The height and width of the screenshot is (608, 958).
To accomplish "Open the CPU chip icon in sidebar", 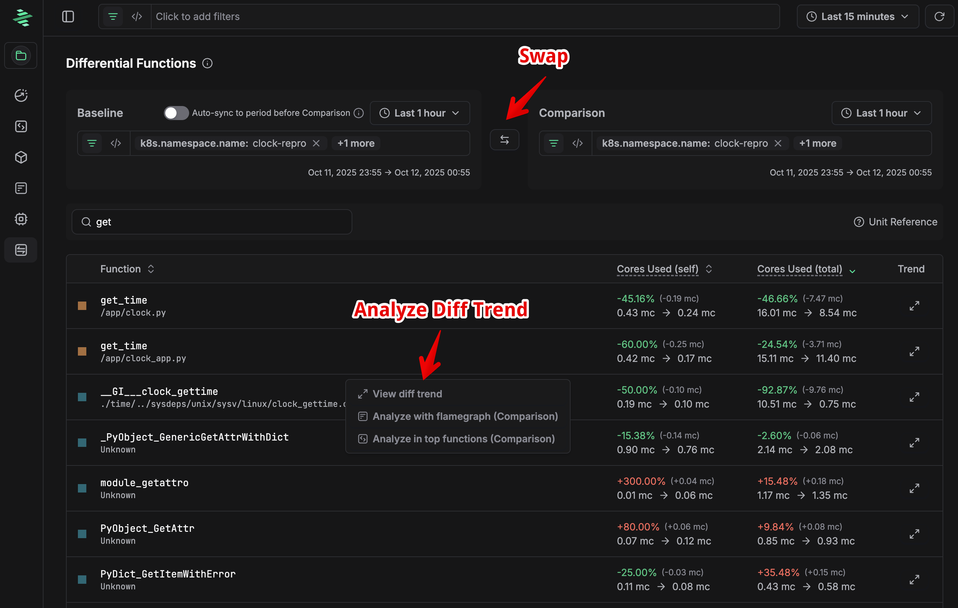I will (21, 219).
